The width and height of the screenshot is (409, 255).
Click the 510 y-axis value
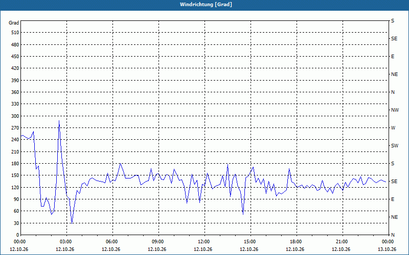click(15, 33)
